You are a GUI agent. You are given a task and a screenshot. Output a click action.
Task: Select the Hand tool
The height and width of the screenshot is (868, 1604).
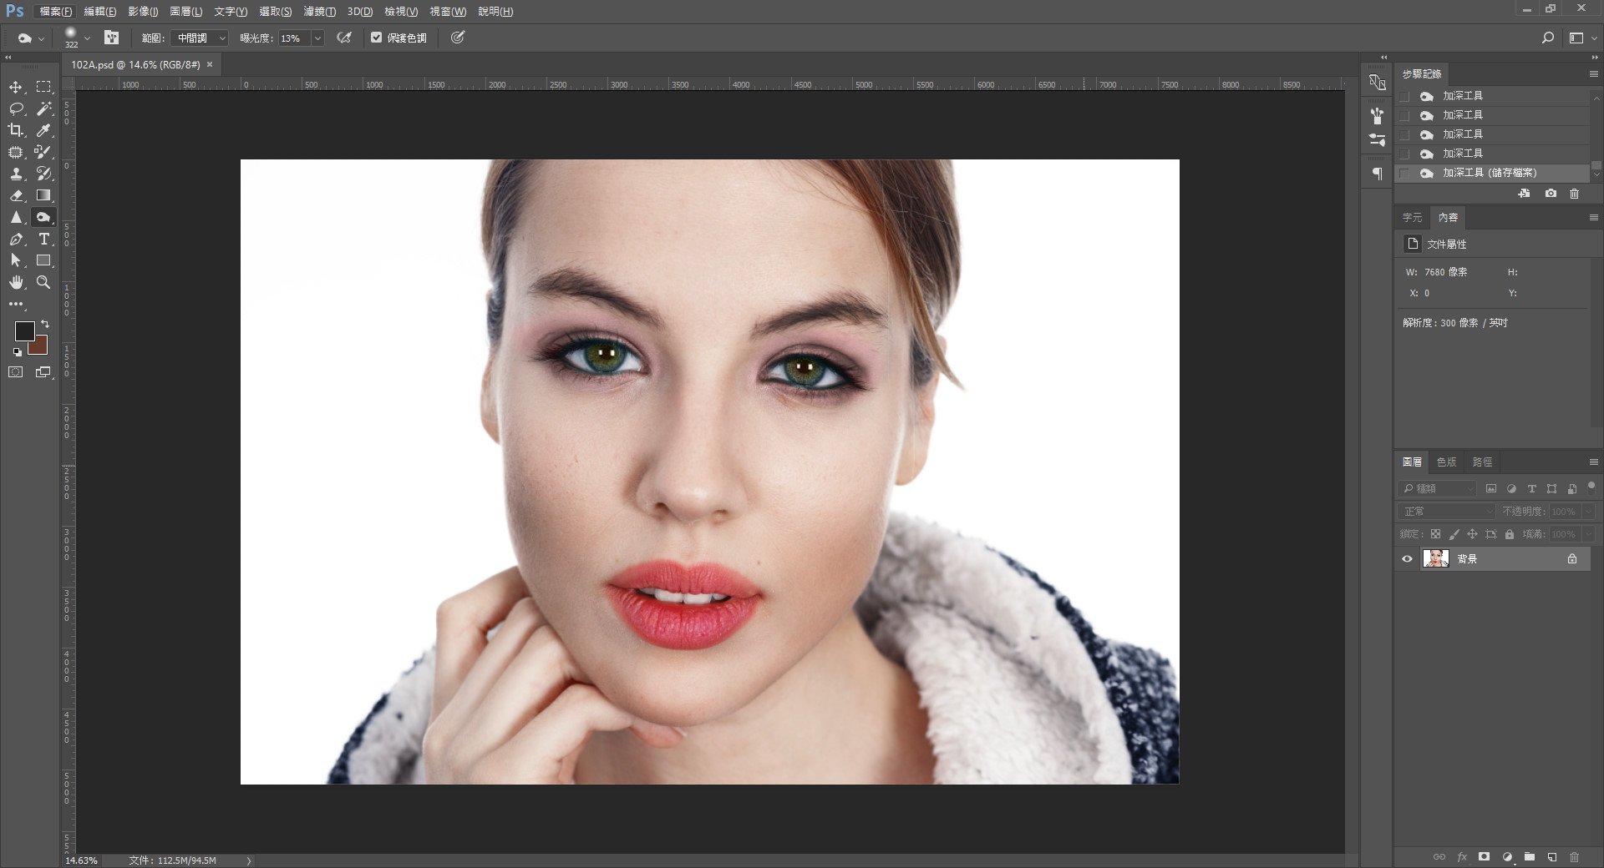pyautogui.click(x=16, y=282)
